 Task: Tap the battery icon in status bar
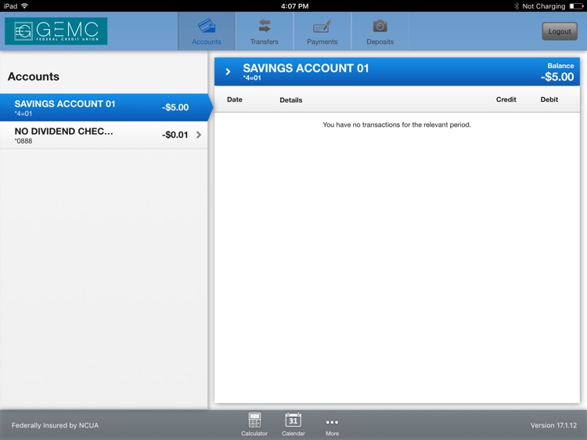click(x=576, y=6)
